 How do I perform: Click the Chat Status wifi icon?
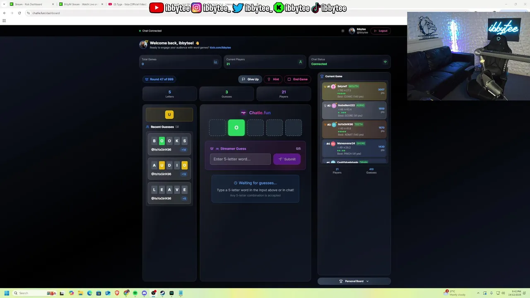385,62
